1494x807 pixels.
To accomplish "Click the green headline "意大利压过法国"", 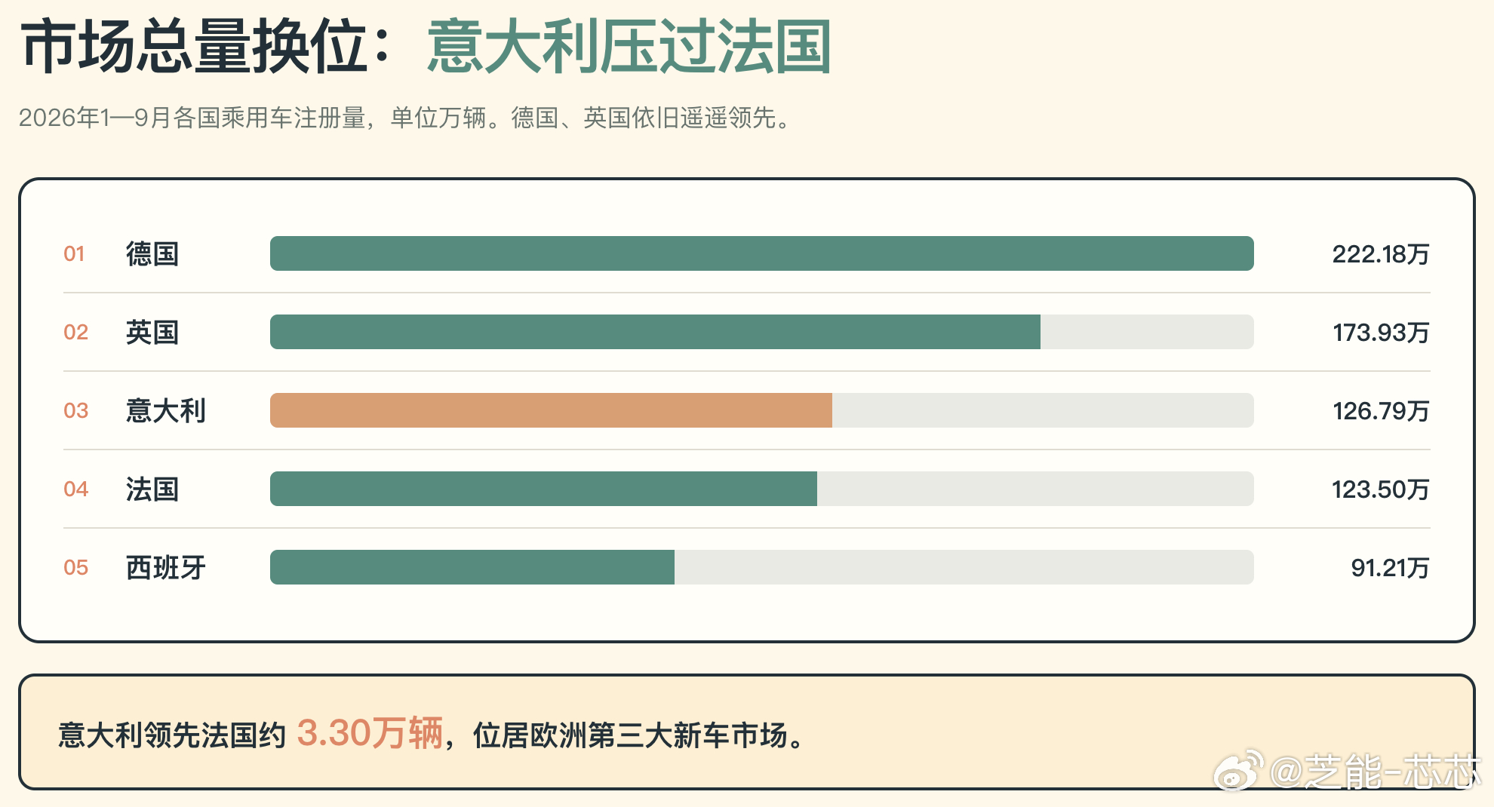I will [629, 47].
